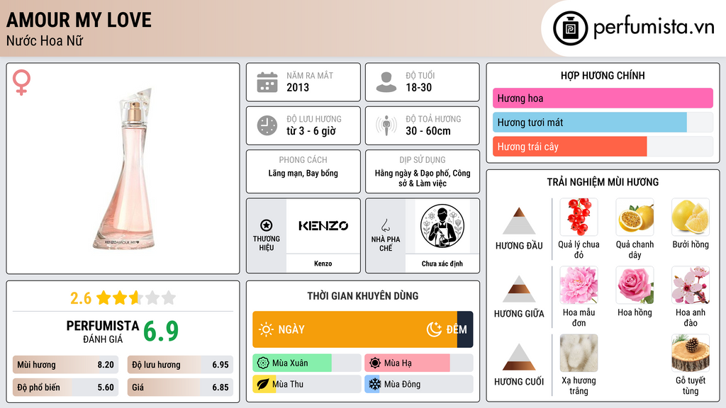Click the Mùi hương 8.20 score bar
This screenshot has height=408, width=726.
pos(65,365)
